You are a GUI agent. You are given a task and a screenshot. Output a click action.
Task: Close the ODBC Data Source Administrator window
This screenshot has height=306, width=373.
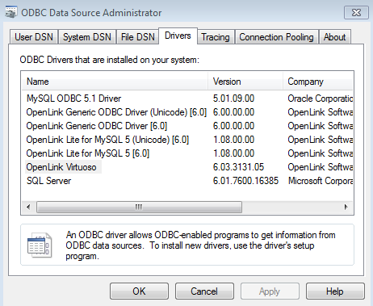356,12
